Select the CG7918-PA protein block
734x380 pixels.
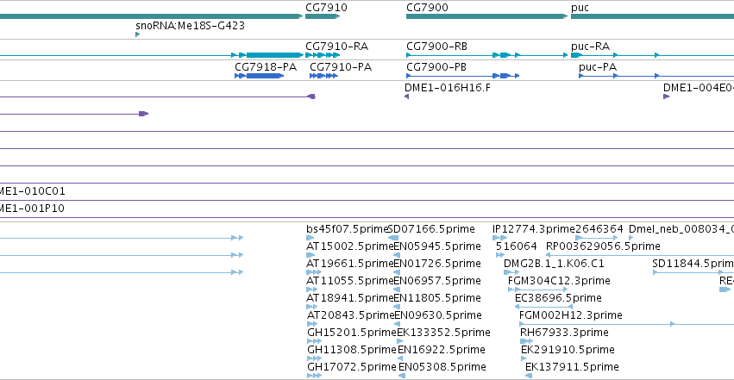260,76
